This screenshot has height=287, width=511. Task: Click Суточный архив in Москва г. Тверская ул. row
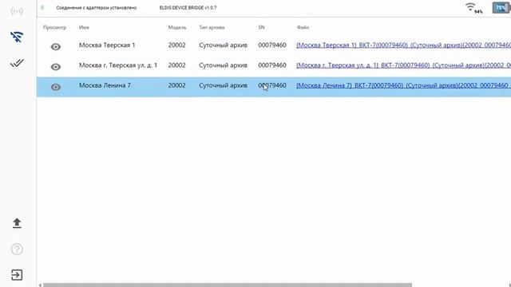pos(224,65)
